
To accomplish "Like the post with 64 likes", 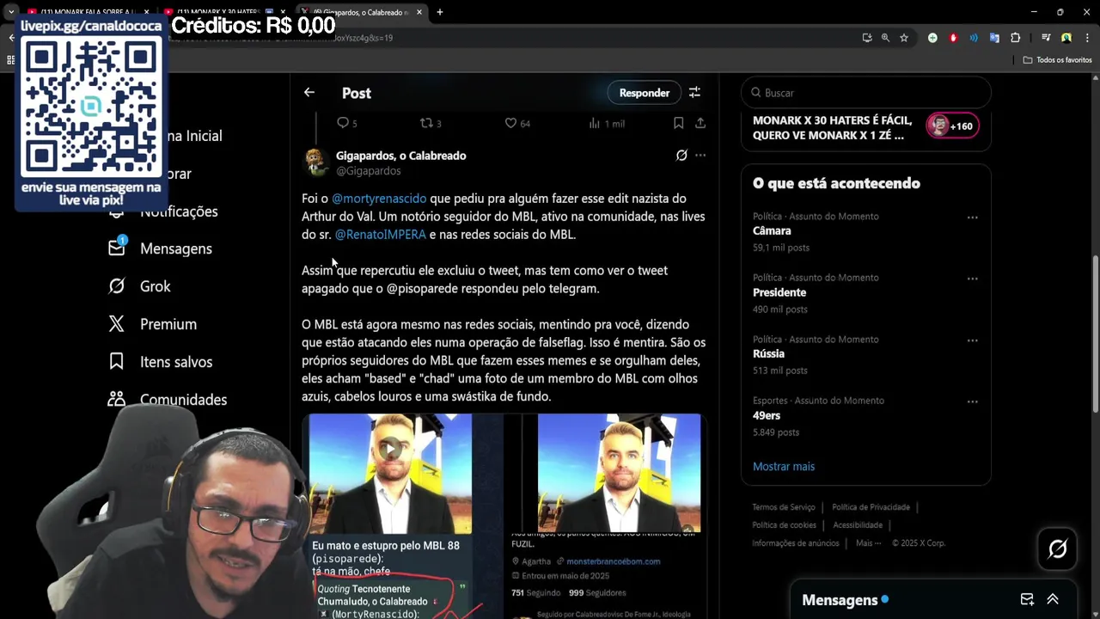I will coord(510,123).
